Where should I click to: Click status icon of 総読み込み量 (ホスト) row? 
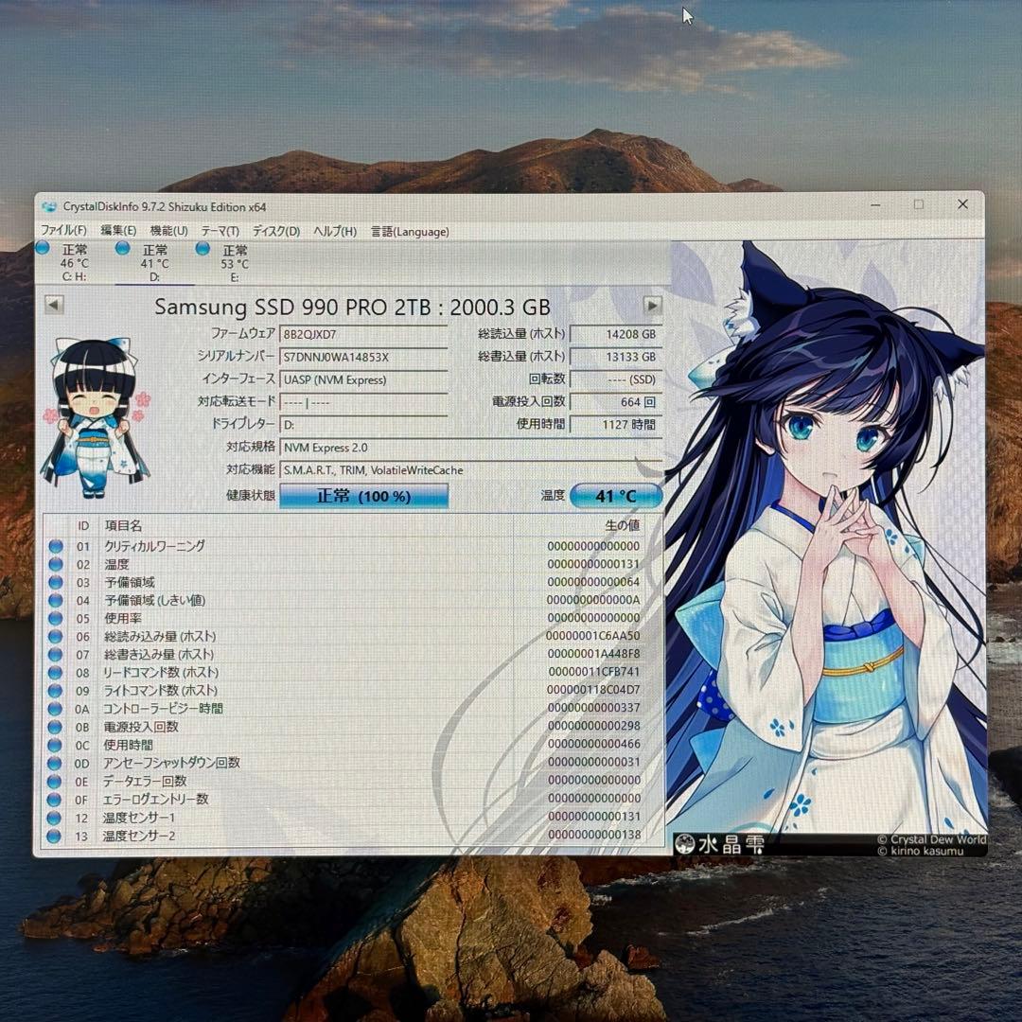[56, 636]
